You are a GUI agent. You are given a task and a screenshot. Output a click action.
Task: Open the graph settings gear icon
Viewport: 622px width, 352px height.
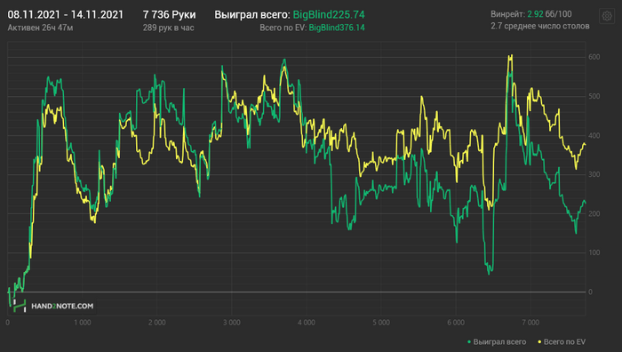tap(607, 16)
